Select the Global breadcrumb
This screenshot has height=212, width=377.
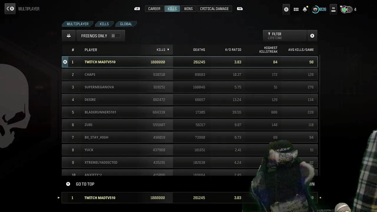click(x=126, y=24)
